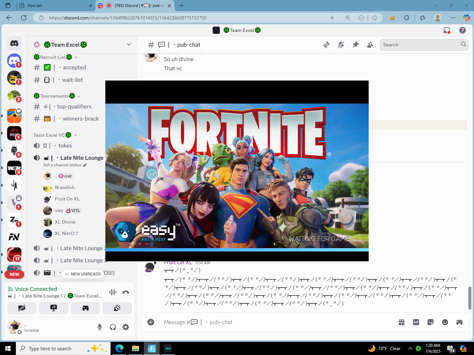Image resolution: width=474 pixels, height=355 pixels.
Task: Show the member list icon
Action: [370, 45]
